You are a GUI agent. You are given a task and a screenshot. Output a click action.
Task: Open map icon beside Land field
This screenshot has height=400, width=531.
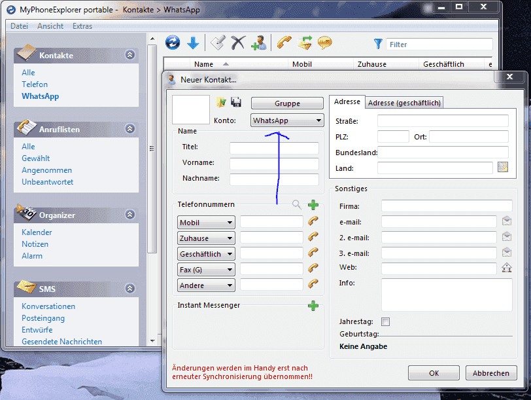503,167
